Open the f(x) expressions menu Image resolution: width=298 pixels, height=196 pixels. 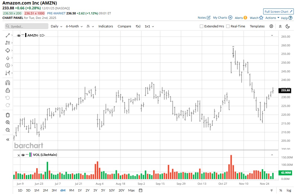[x=138, y=26]
